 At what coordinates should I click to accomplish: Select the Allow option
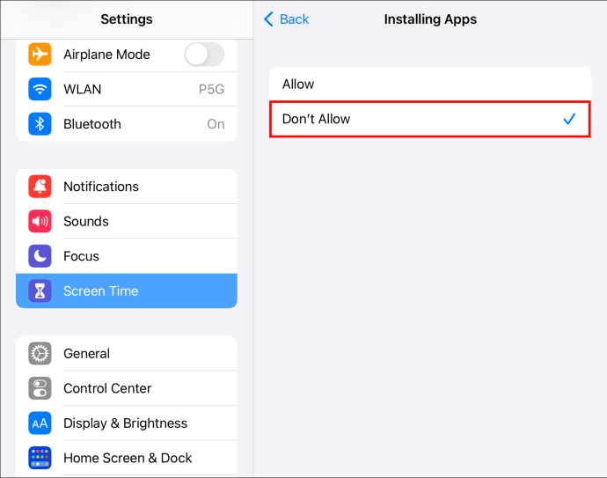[x=429, y=85]
